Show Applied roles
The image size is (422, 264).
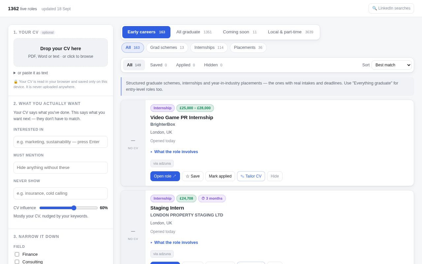186,65
